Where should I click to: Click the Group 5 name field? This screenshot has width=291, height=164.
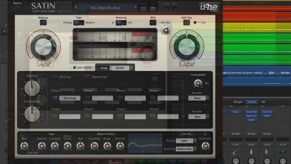(70, 117)
